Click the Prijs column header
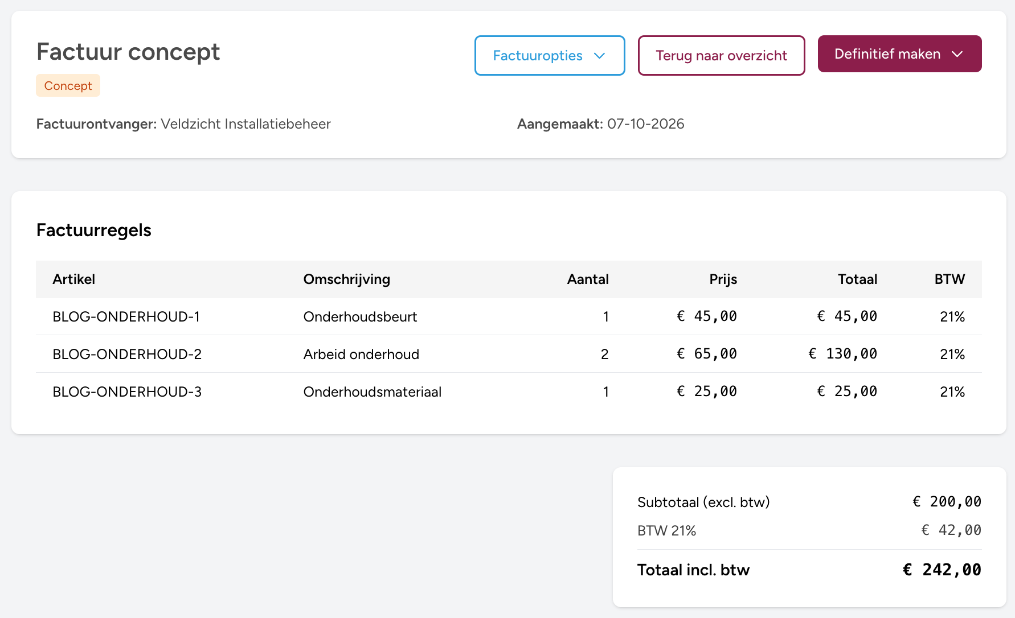1015x618 pixels. click(x=723, y=279)
